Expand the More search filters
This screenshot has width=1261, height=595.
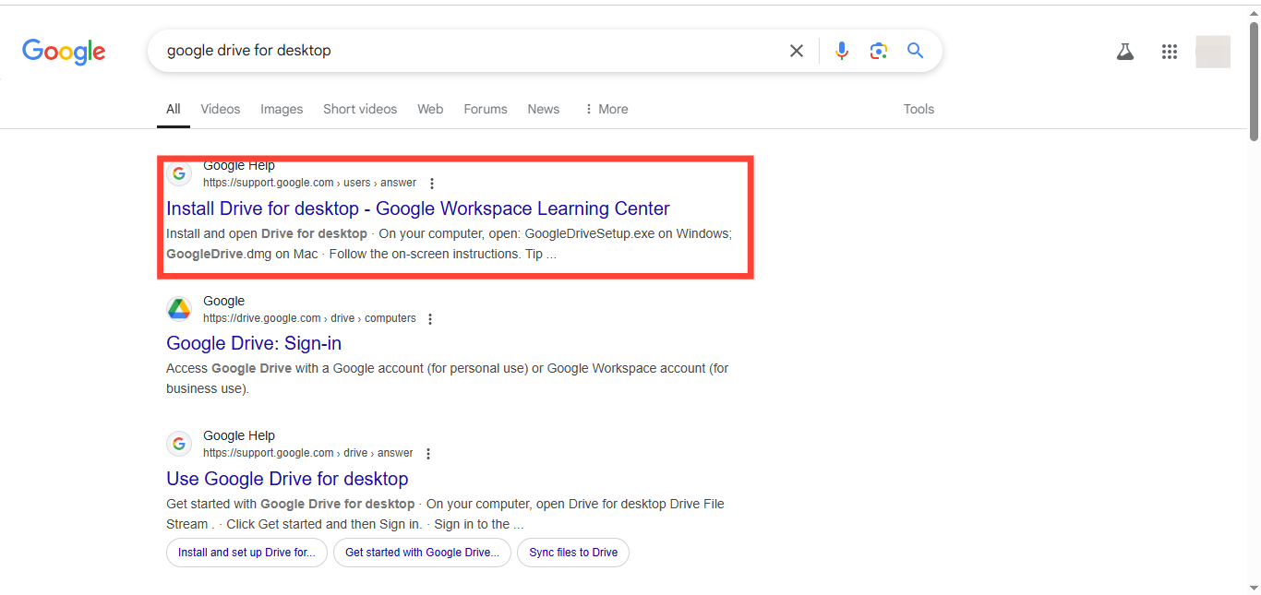pos(606,109)
